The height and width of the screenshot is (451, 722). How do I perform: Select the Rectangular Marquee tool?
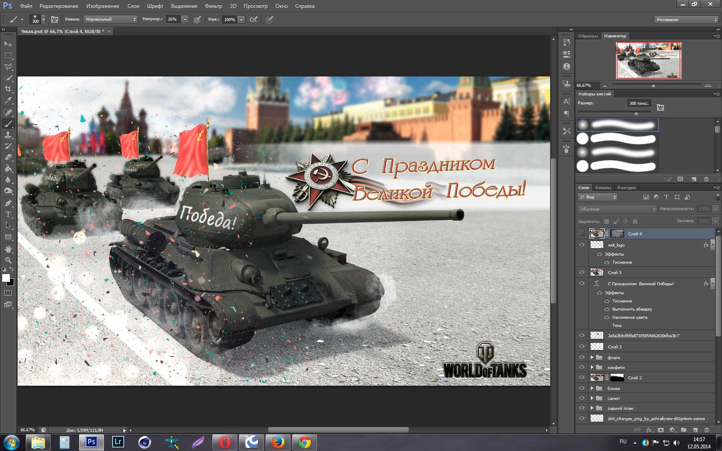[8, 55]
